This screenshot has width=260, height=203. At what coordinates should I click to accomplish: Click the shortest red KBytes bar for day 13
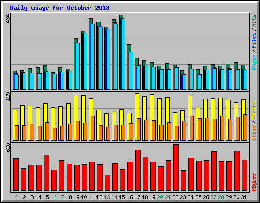tap(107, 183)
